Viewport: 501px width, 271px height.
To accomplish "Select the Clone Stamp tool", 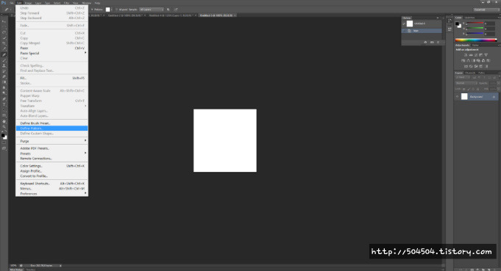I will 4,65.
